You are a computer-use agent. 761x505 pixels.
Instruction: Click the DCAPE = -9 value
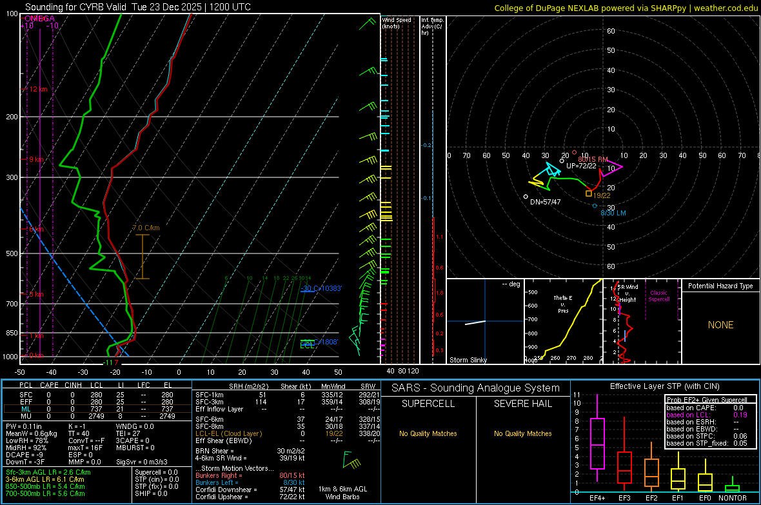(x=25, y=455)
